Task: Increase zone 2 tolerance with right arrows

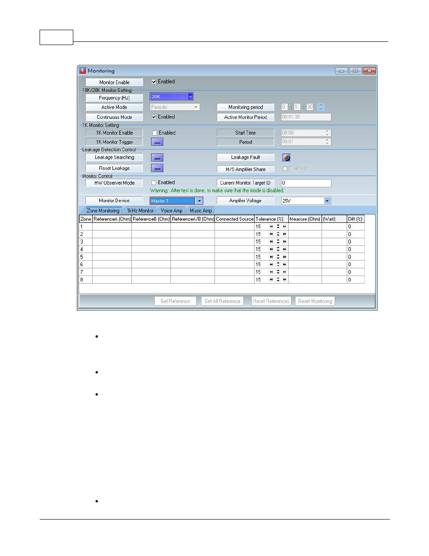Action: (285, 234)
